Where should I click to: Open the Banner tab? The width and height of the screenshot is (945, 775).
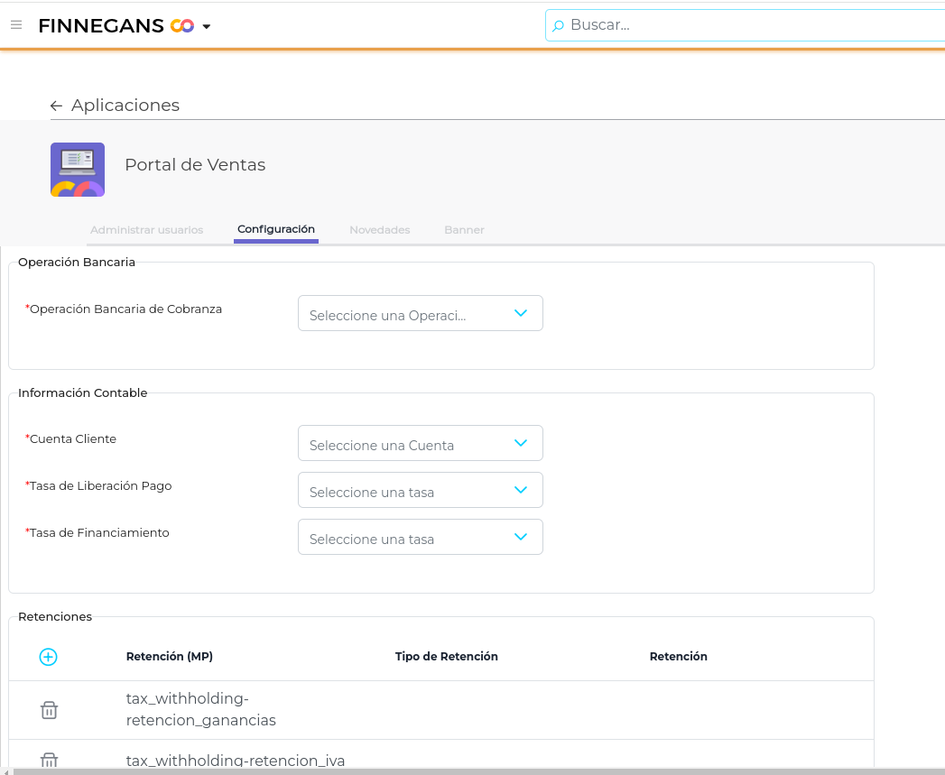pos(464,230)
